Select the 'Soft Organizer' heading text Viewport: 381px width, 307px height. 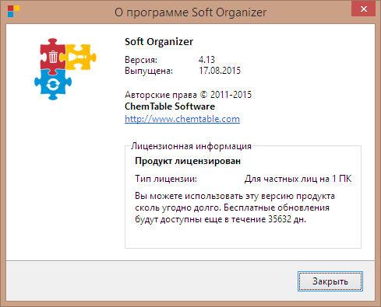tap(159, 42)
